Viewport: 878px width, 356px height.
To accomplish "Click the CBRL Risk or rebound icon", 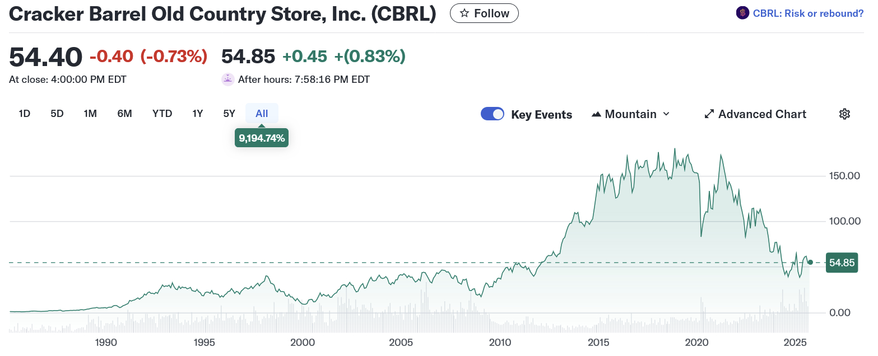I will pos(742,13).
